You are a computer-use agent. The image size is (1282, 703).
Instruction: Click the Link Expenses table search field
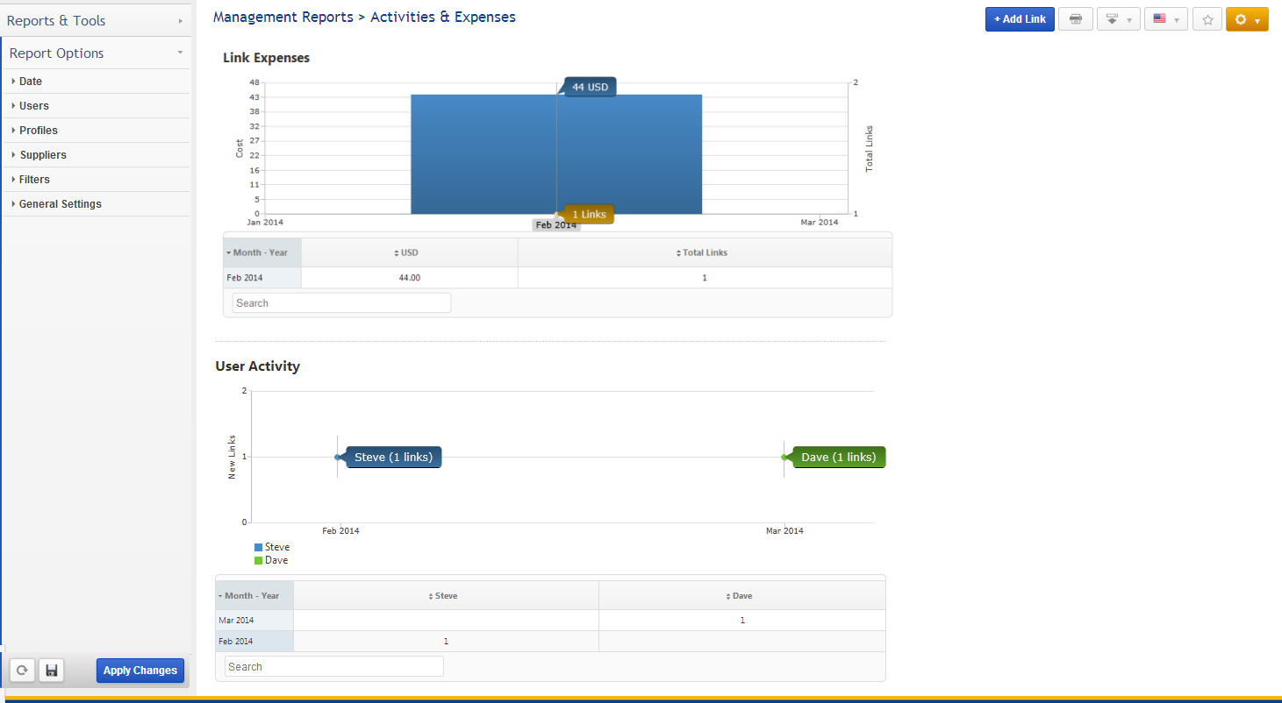tap(341, 303)
